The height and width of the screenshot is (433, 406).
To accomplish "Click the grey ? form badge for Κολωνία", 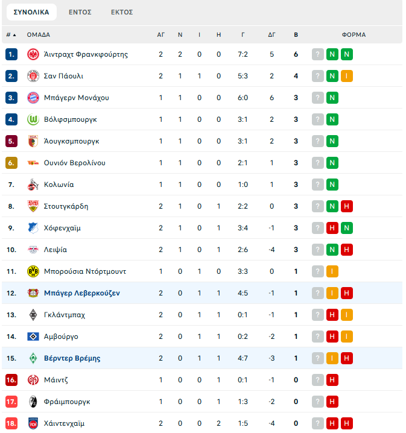I will coord(317,185).
